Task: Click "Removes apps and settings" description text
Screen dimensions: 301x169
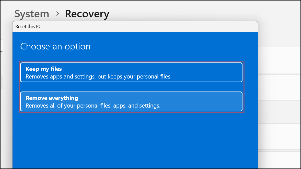Action: pos(98,76)
